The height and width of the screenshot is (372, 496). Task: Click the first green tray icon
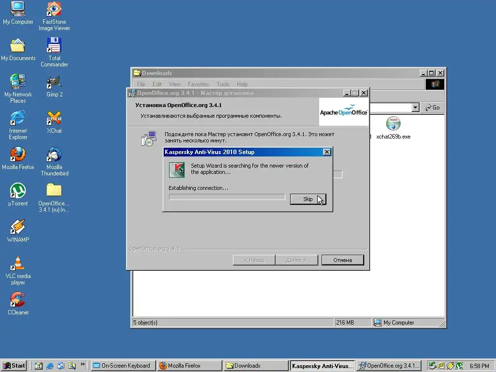point(432,366)
